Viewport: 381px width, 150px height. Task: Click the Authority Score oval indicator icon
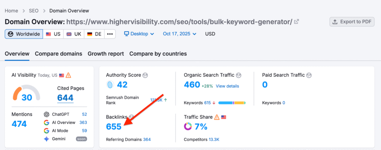pos(110,84)
